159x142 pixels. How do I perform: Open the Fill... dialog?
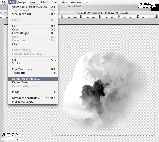tap(33, 60)
